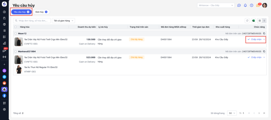Open the Whitenow - Cầu Giấy branch dropdown
This screenshot has width=271, height=120.
click(x=216, y=5)
